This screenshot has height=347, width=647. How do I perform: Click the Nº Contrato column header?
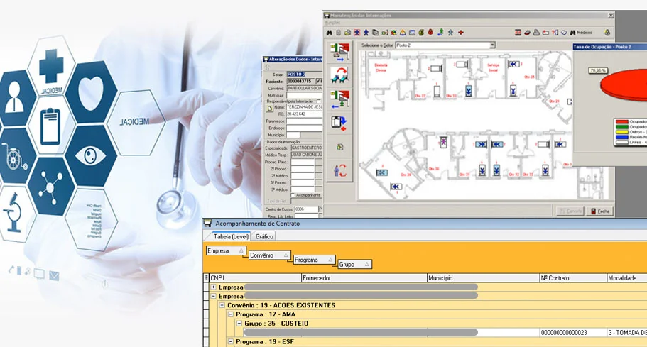pyautogui.click(x=573, y=278)
